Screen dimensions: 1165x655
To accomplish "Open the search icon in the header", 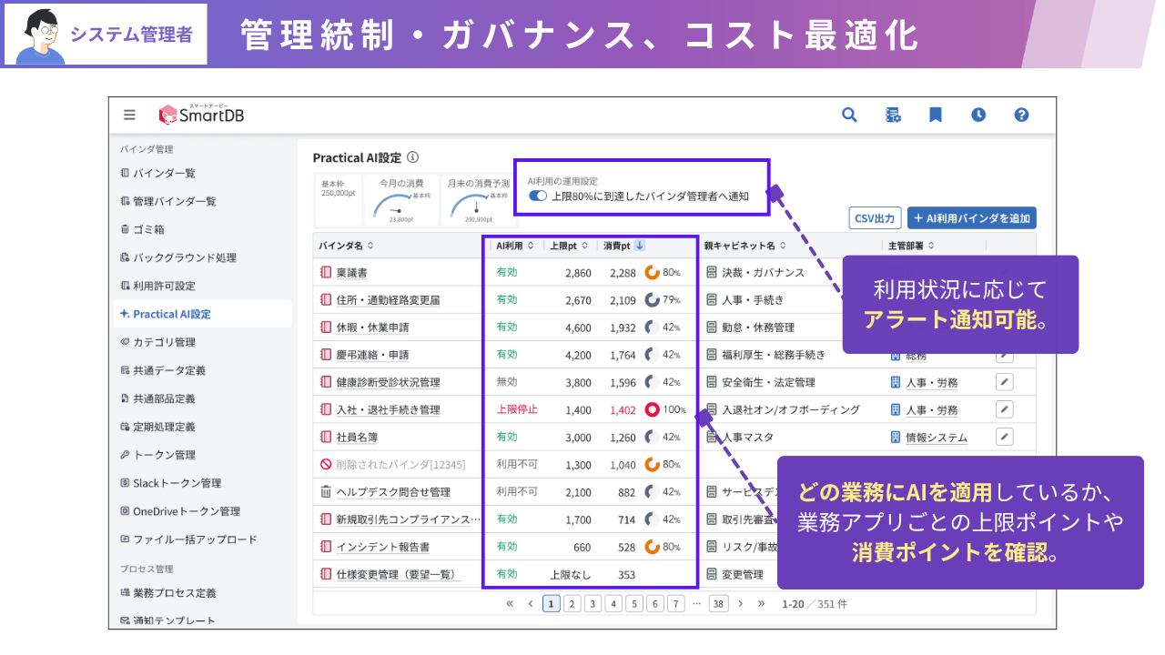I will pos(849,115).
